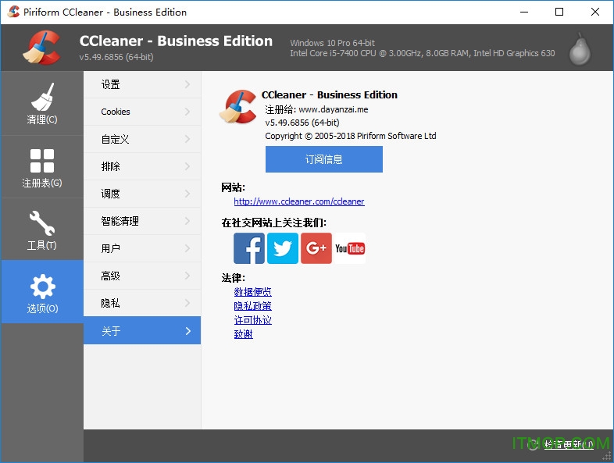Click the pear icon in header

580,49
